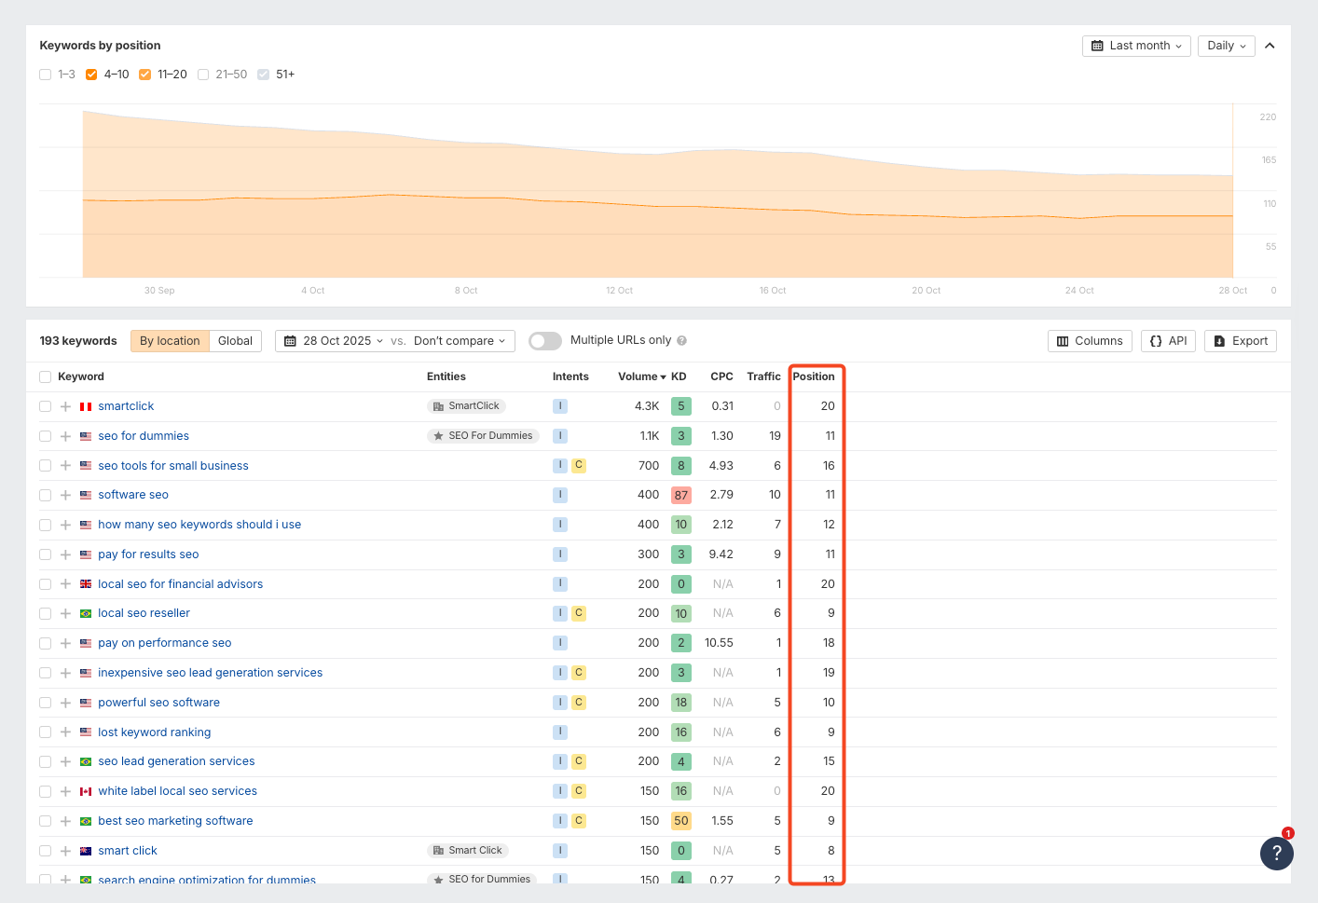Click KD 50 badge for best seo marketing software
The width and height of the screenshot is (1318, 903).
coord(681,821)
